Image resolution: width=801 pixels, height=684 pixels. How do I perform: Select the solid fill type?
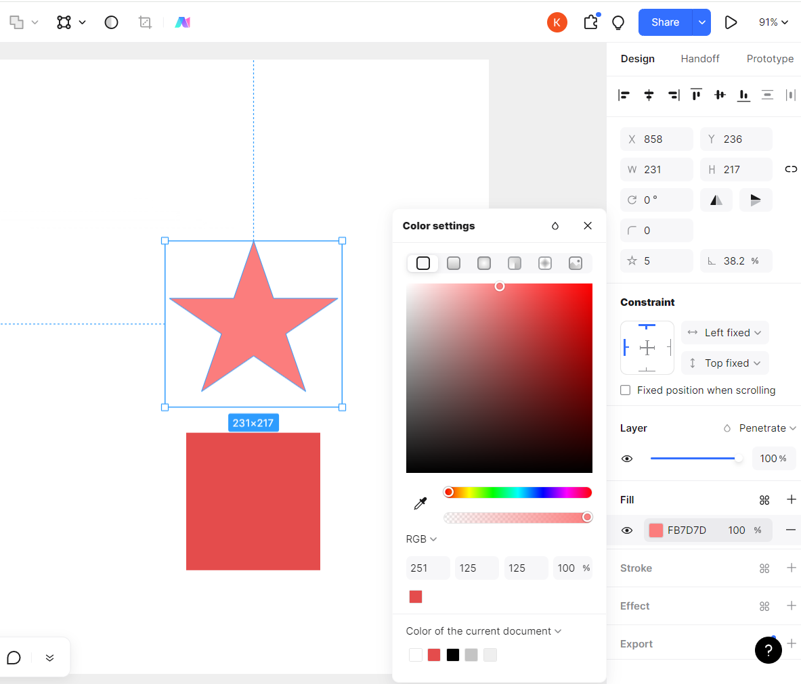point(423,263)
